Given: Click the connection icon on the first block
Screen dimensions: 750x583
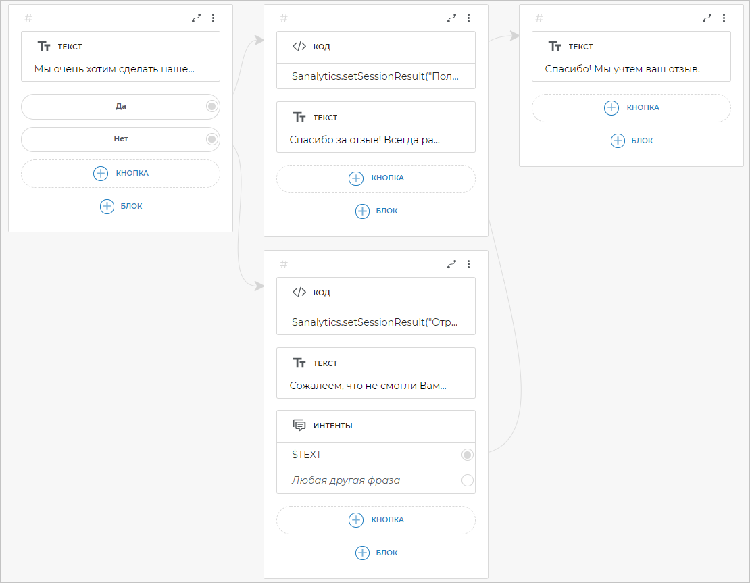Looking at the screenshot, I should point(196,18).
